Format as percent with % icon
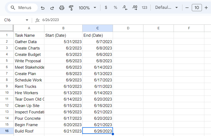This screenshot has height=136, width=211. coord(115,7)
